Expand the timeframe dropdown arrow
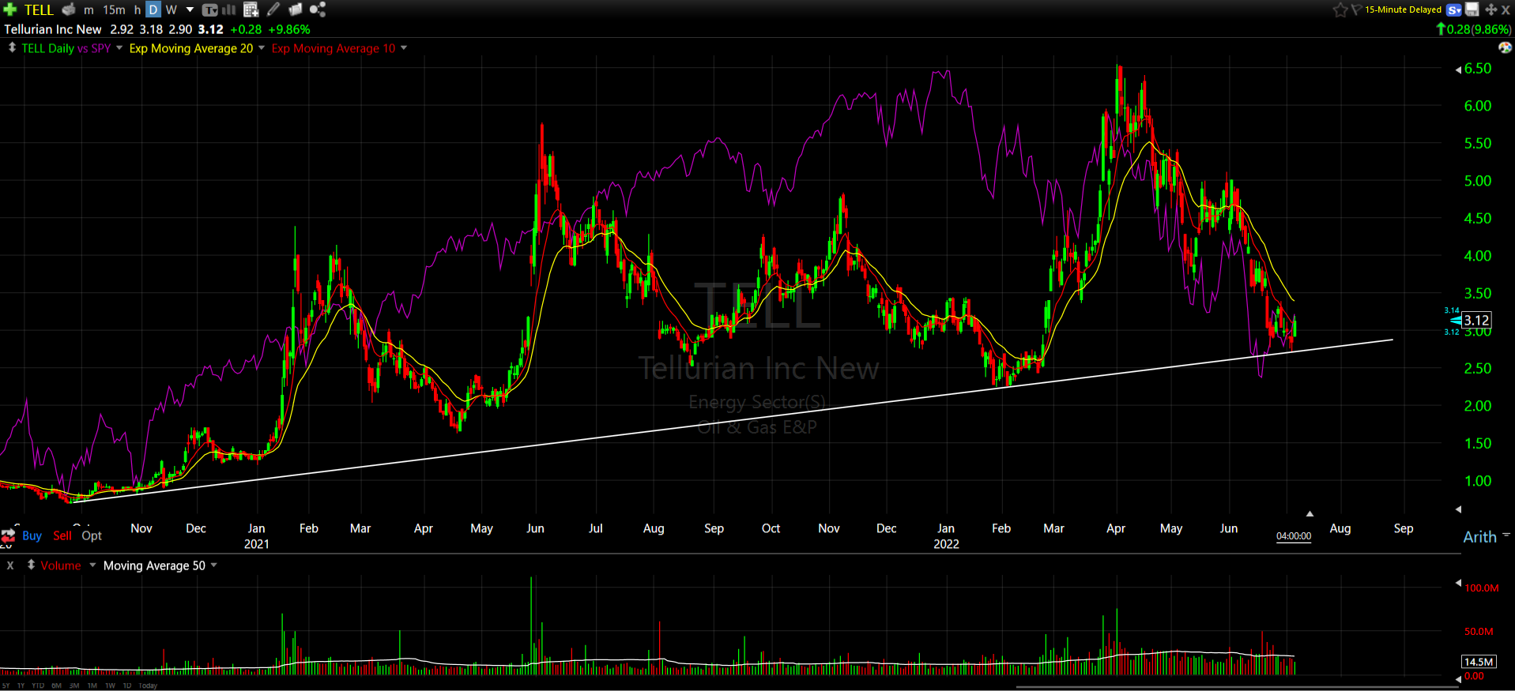The height and width of the screenshot is (691, 1515). pyautogui.click(x=190, y=9)
